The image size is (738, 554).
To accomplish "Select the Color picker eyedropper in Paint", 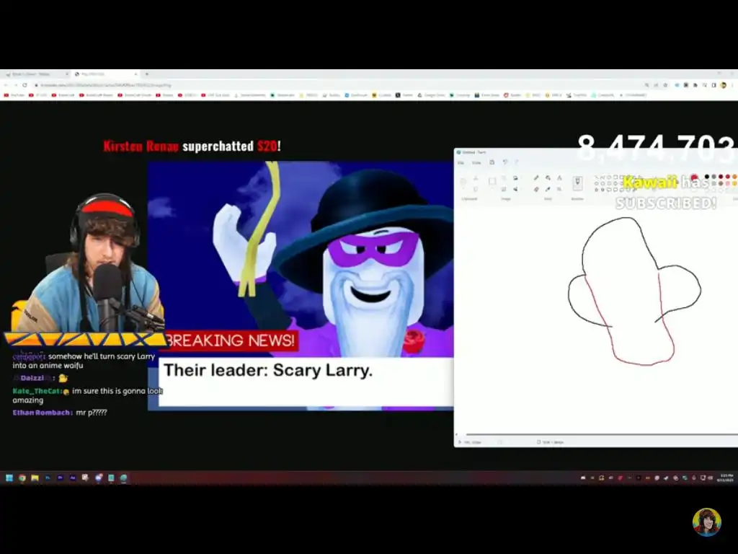I will point(548,189).
